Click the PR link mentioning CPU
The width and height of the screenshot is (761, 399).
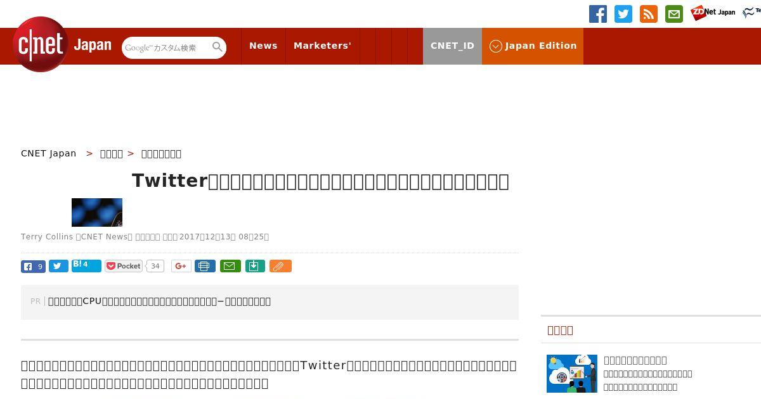pyautogui.click(x=159, y=301)
